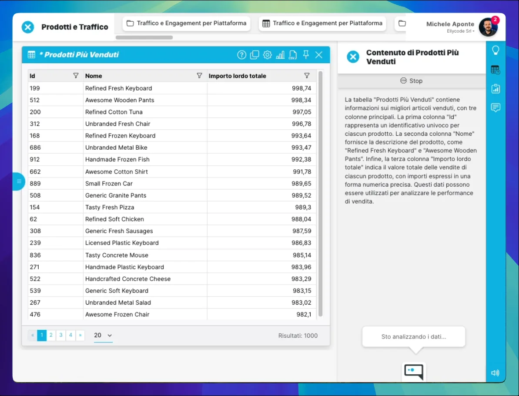Close the Contenuto di Prodotti Più Venduti panel
519x396 pixels.
(353, 57)
